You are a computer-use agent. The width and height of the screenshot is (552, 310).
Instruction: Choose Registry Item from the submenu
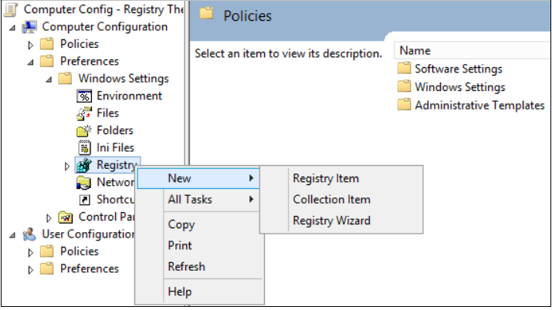pyautogui.click(x=326, y=178)
